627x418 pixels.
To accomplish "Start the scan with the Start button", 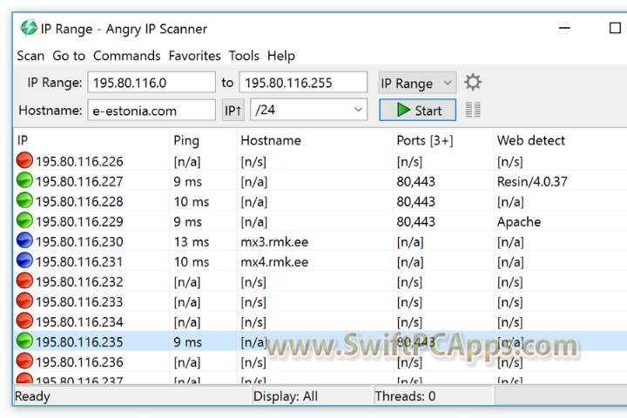I will (x=417, y=110).
